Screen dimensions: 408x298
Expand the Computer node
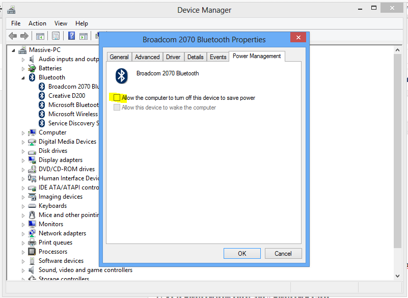tap(23, 133)
